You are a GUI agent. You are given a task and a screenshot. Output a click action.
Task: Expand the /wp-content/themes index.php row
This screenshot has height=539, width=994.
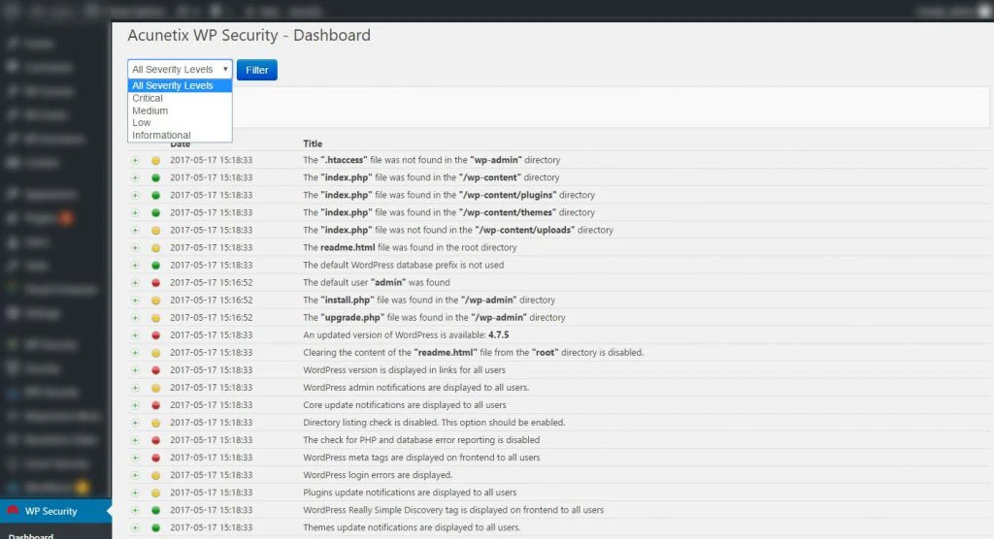[x=135, y=213]
